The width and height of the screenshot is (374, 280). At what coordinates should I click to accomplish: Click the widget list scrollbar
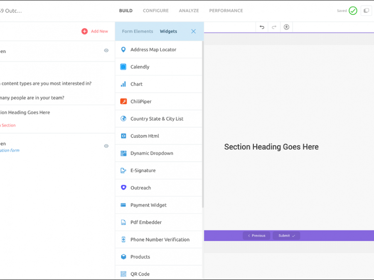click(x=203, y=124)
